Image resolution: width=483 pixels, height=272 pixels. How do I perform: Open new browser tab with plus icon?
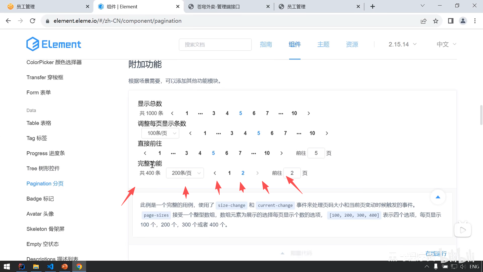tap(373, 7)
